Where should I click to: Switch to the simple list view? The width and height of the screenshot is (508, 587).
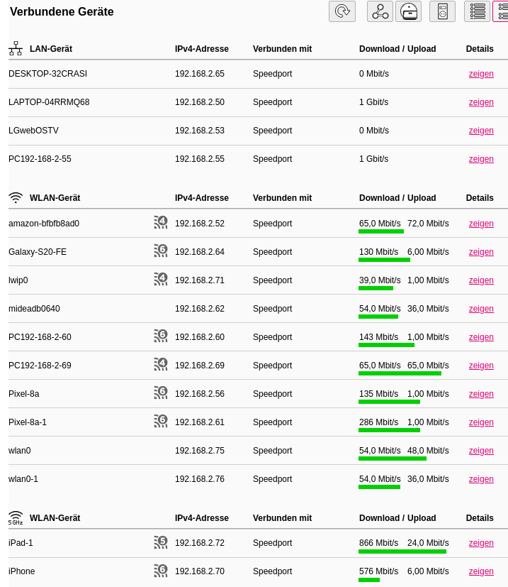point(477,11)
